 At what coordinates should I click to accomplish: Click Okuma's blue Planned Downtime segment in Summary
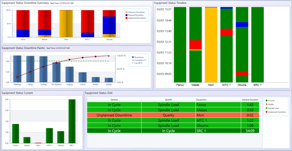109,25
